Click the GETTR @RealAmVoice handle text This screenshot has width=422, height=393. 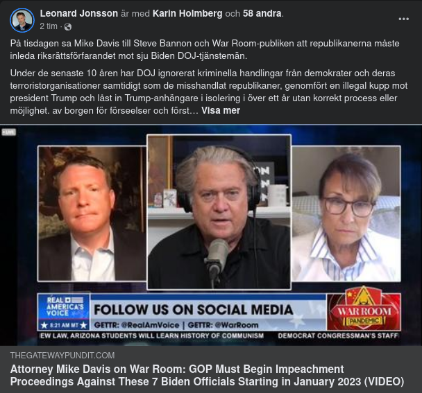[x=137, y=325]
